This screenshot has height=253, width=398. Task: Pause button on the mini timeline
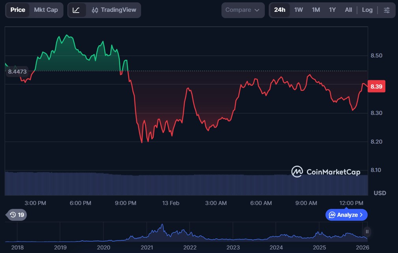click(x=367, y=231)
